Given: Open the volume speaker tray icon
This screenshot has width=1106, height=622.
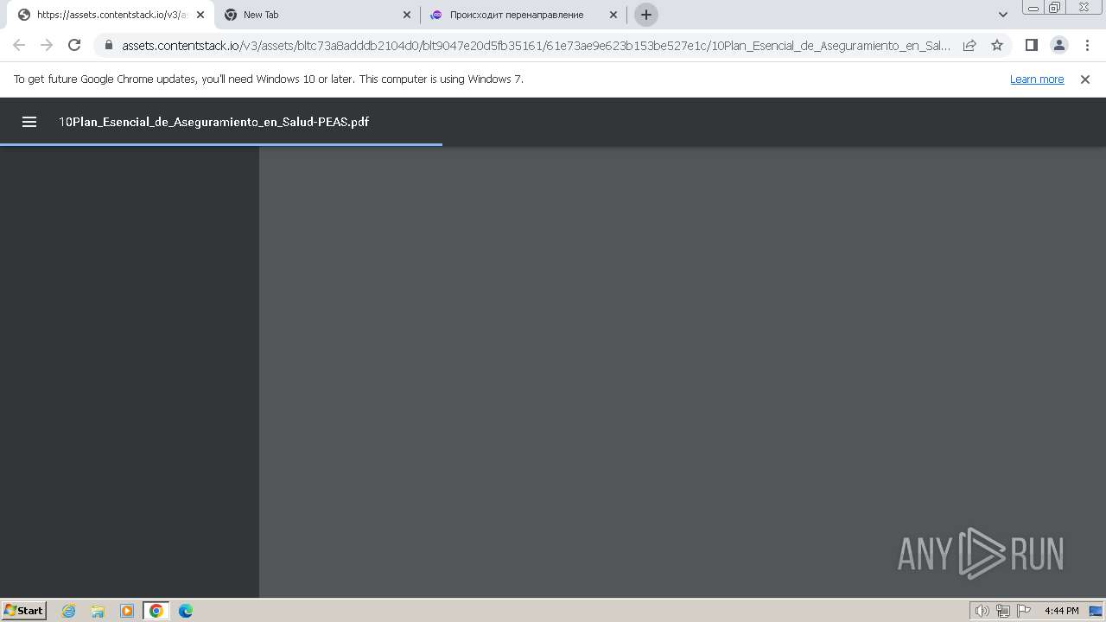Looking at the screenshot, I should pyautogui.click(x=982, y=611).
